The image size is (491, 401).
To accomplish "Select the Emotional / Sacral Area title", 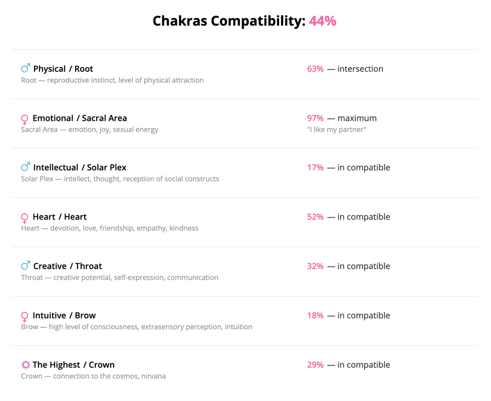I will 80,118.
